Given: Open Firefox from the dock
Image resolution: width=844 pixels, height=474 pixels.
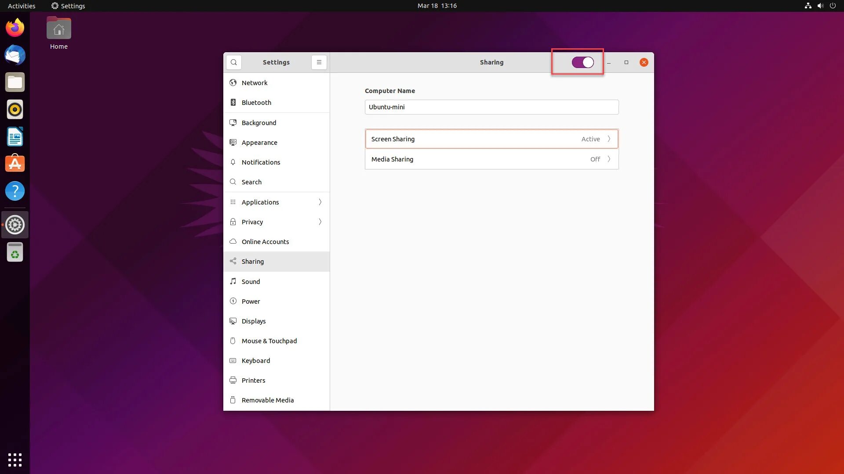Looking at the screenshot, I should 15,28.
